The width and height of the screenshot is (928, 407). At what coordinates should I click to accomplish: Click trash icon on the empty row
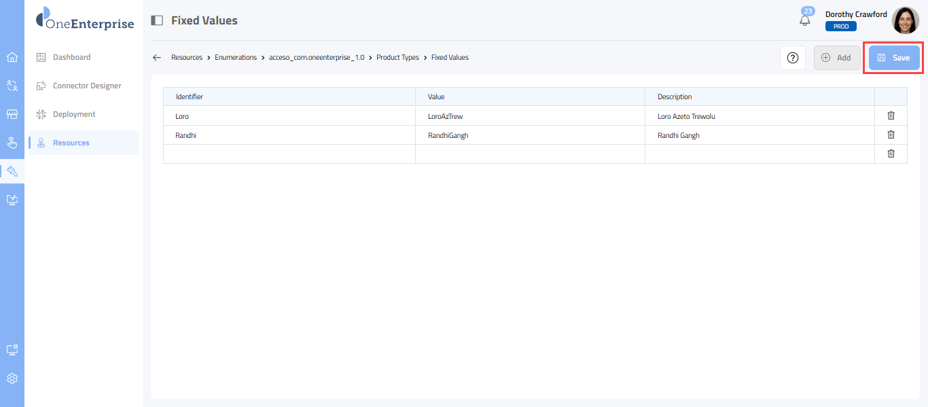891,154
